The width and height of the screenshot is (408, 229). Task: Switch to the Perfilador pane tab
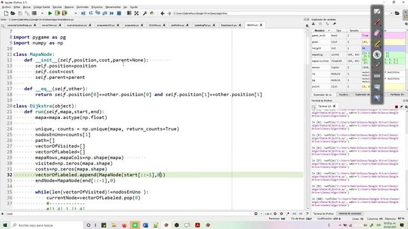pyautogui.click(x=397, y=95)
